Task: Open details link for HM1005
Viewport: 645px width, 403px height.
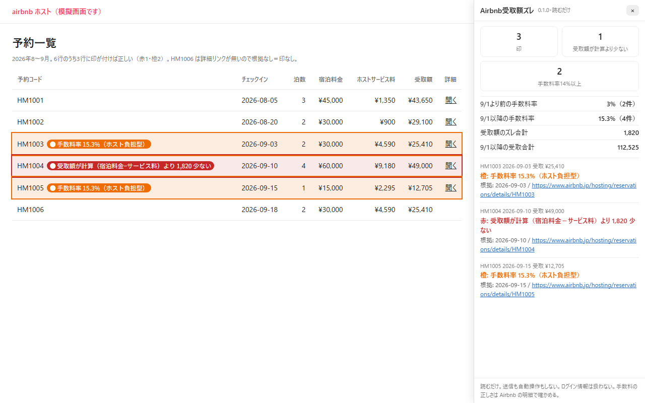Action: click(451, 188)
